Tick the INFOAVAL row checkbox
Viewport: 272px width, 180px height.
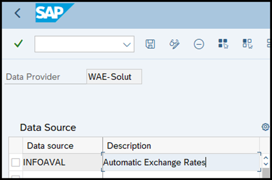pos(15,162)
